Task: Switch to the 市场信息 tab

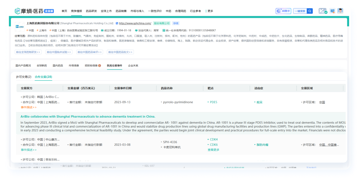Action: point(74,66)
